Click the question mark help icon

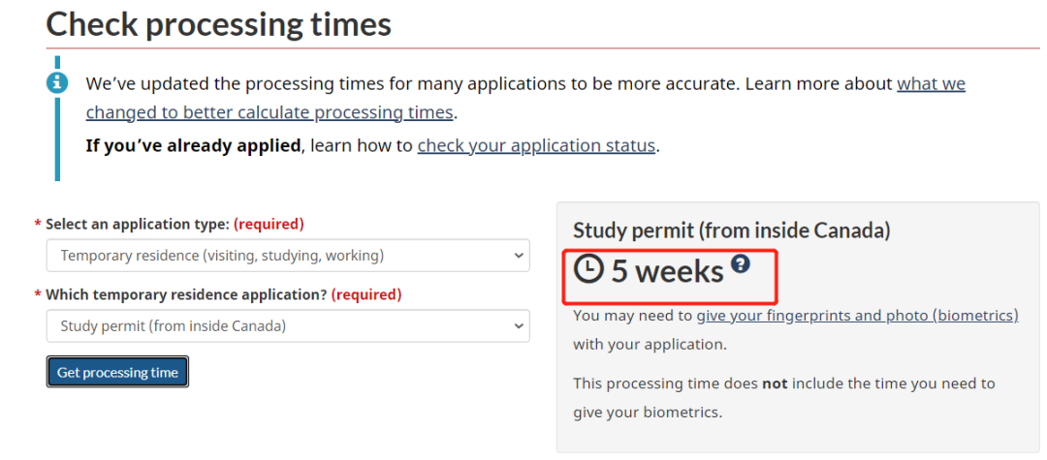point(741,263)
